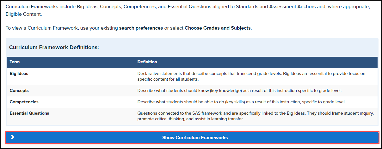This screenshot has width=382, height=149.
Task: Click the Term column header
Action: [15, 62]
